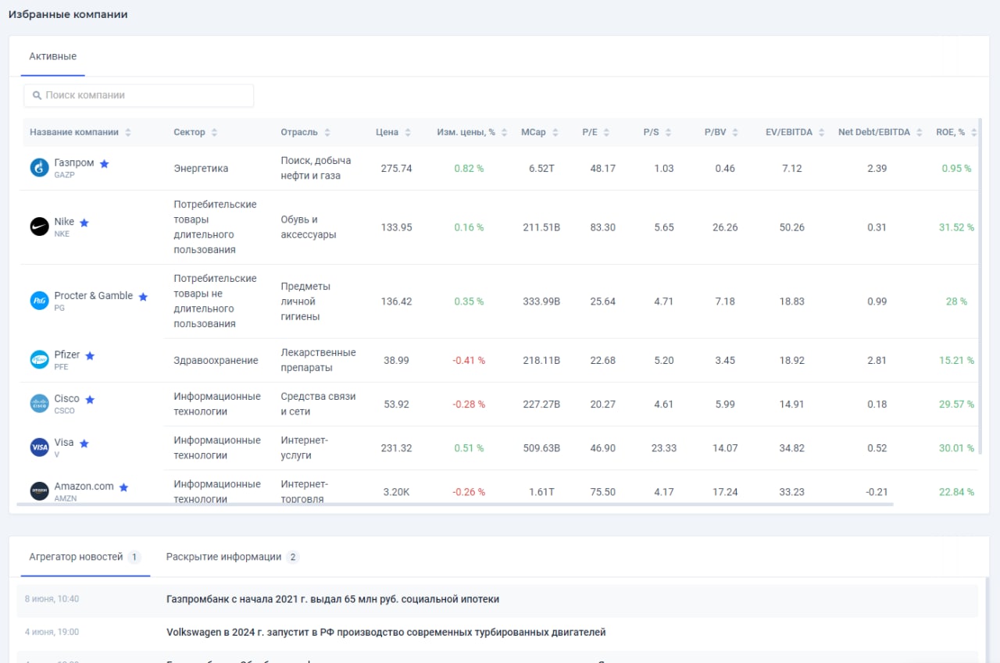Viewport: 1000px width, 663px height.
Task: Click Amazon.com's price 3.20K
Action: tap(398, 492)
